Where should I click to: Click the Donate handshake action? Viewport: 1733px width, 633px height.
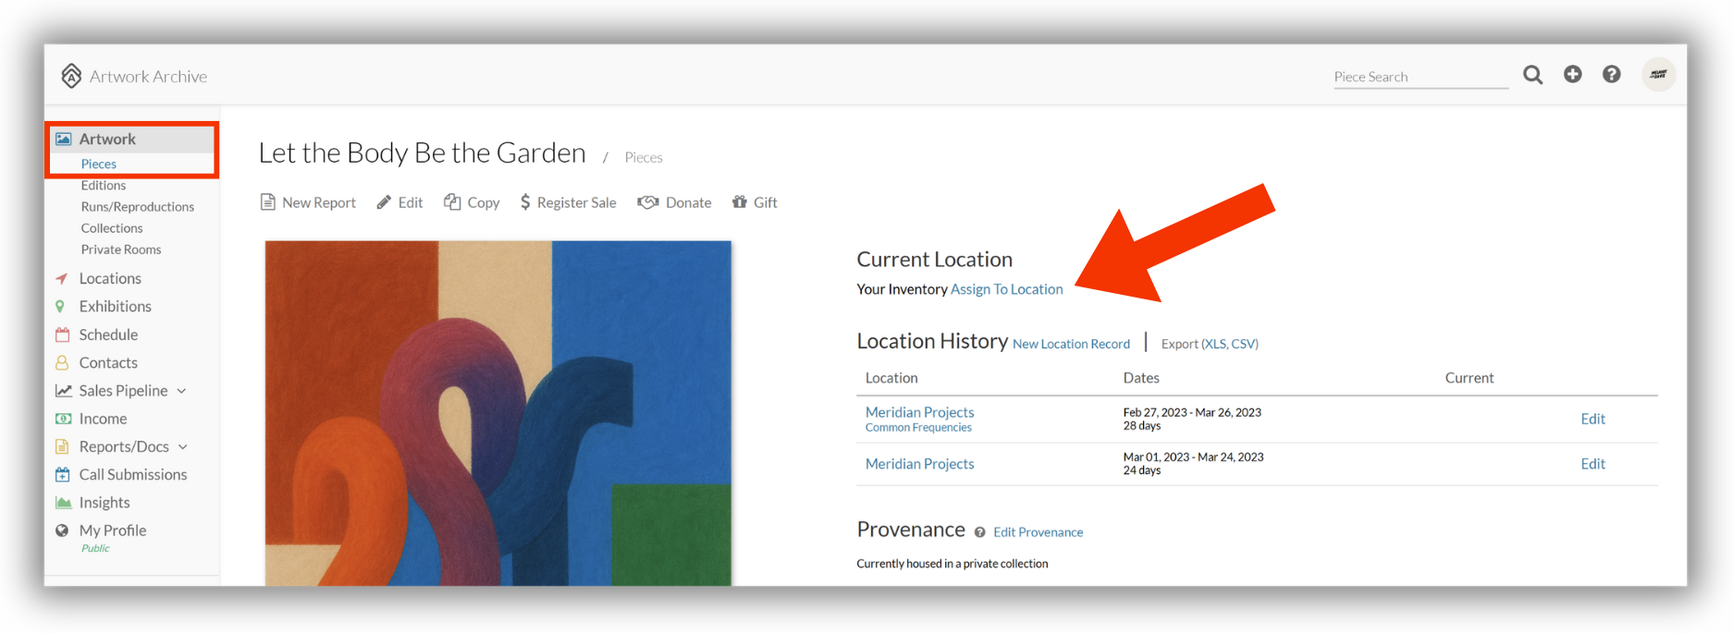674,202
